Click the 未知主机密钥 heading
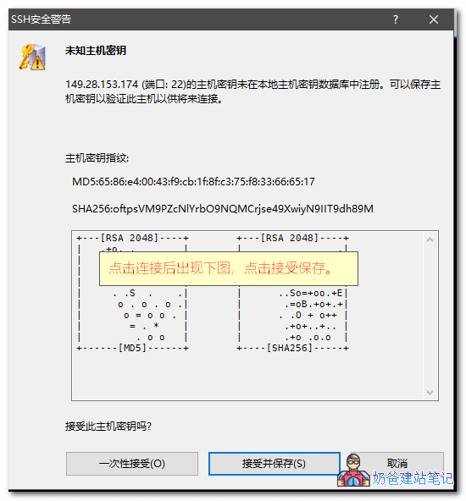This screenshot has height=501, width=466. 96,51
